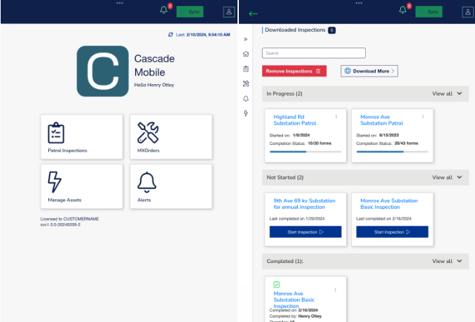Click the Download More button
The height and width of the screenshot is (322, 475).
point(369,71)
